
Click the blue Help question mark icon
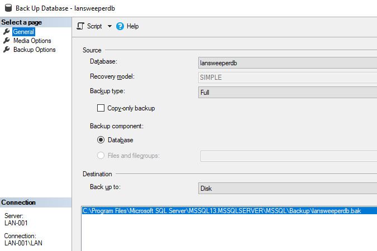[x=120, y=26]
